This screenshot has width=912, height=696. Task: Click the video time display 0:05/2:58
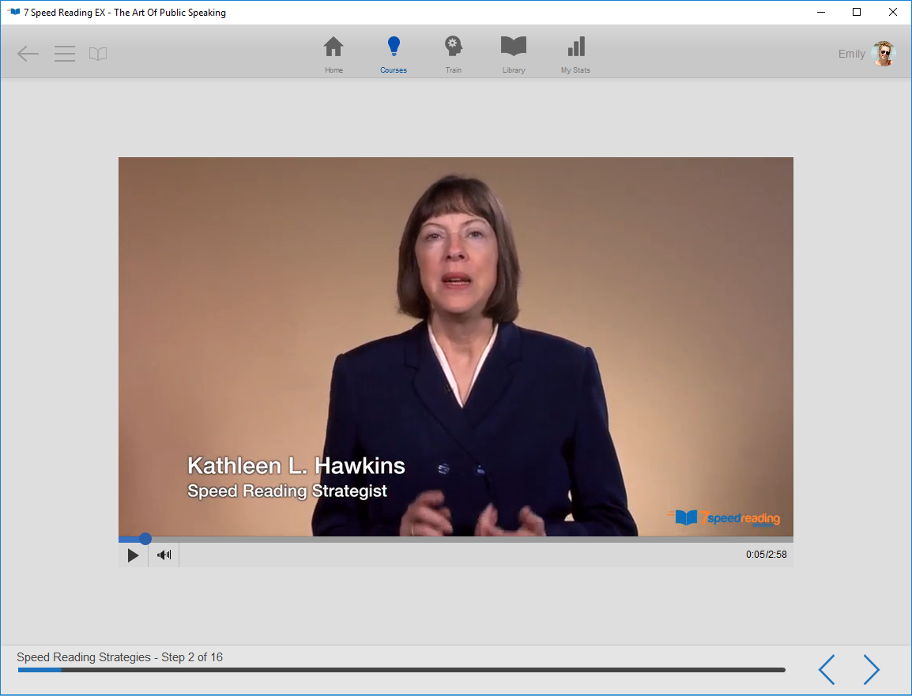tap(766, 555)
